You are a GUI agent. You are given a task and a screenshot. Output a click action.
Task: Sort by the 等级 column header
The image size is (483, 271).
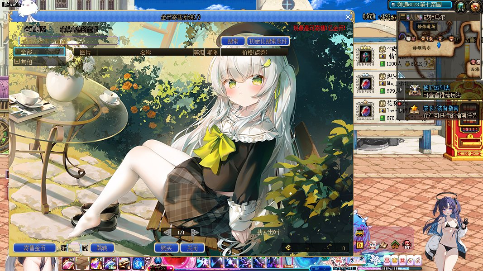[x=199, y=52]
